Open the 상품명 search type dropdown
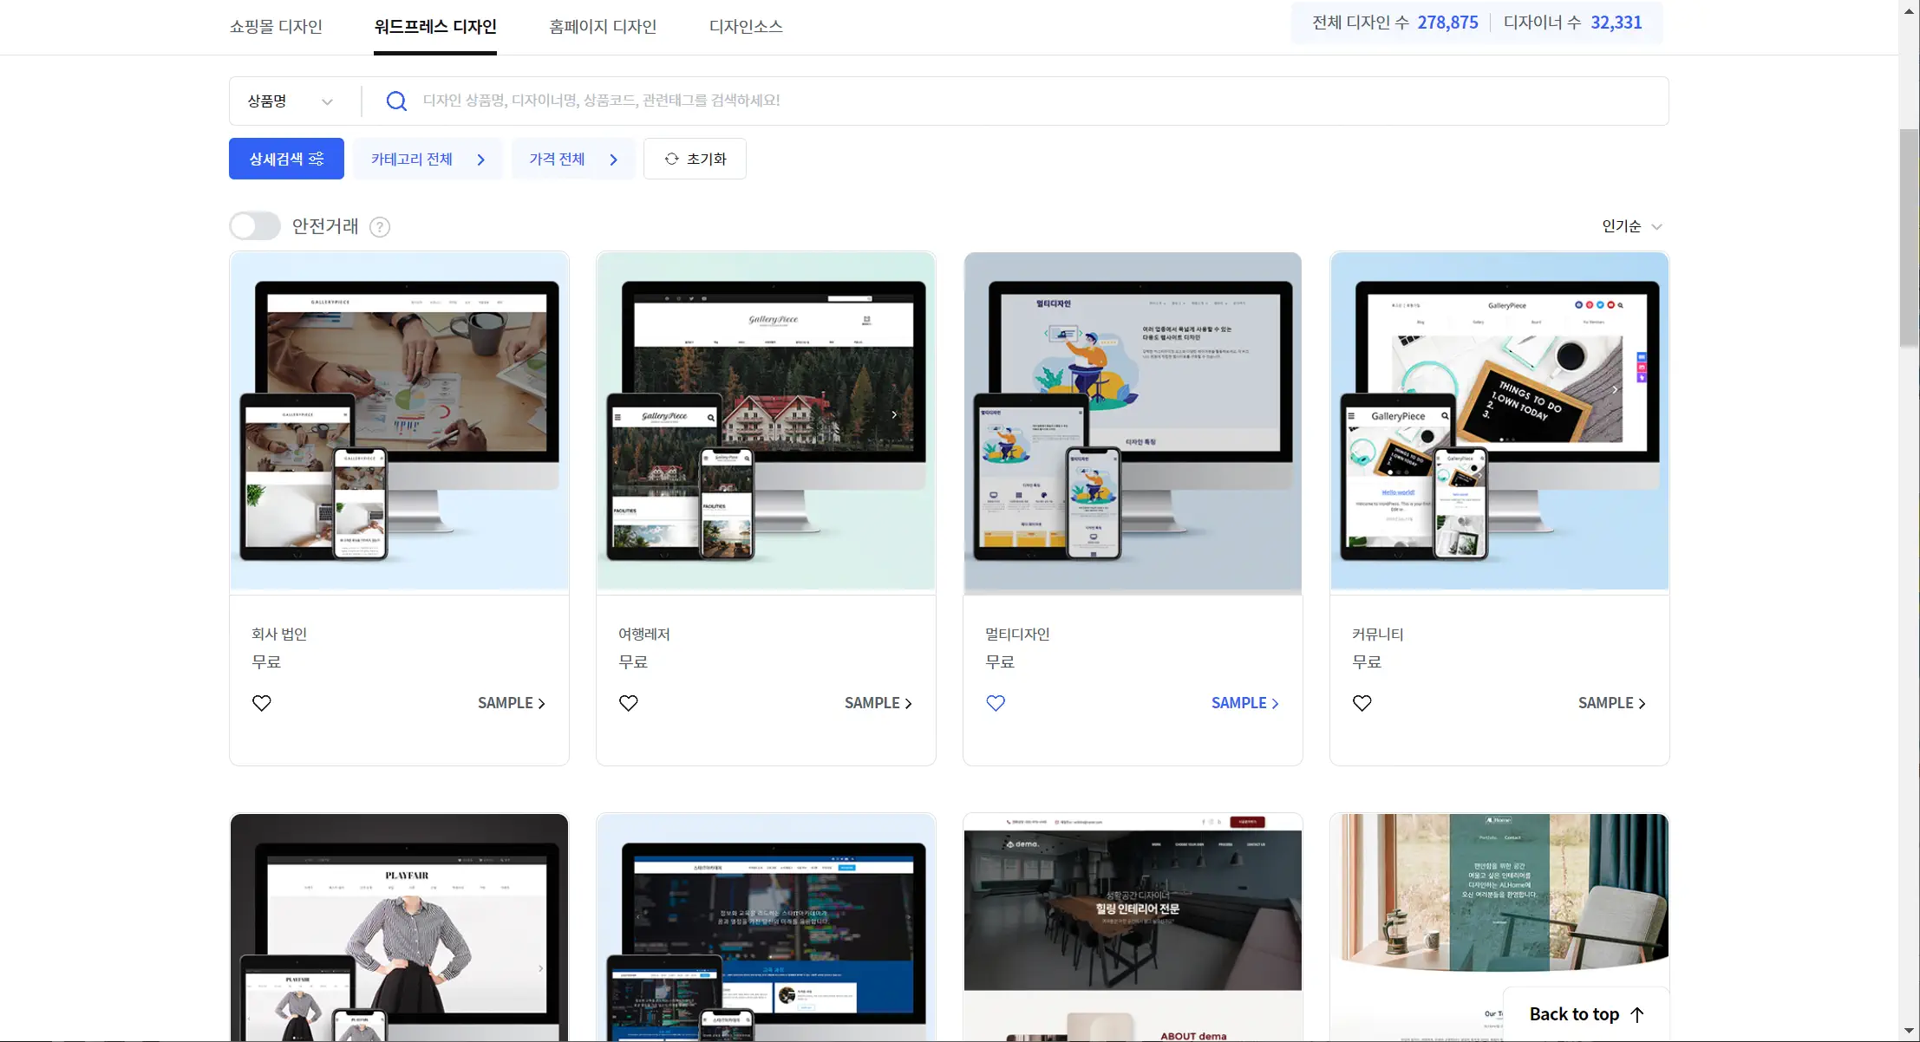This screenshot has width=1920, height=1042. [x=291, y=101]
